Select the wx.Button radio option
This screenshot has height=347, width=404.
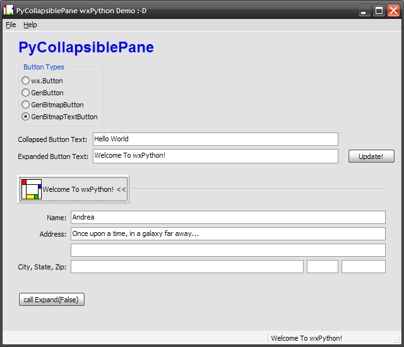pos(25,81)
